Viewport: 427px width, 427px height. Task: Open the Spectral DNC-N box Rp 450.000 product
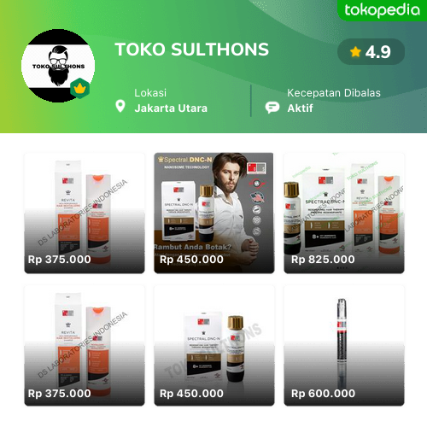point(214,346)
